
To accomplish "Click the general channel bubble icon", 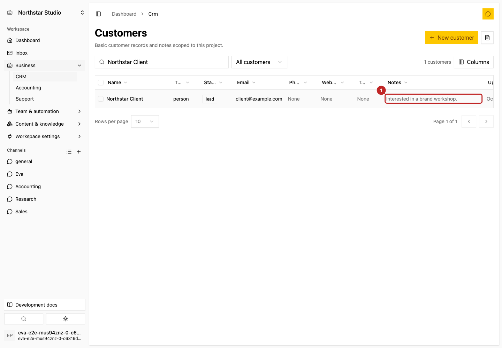I will pos(10,161).
